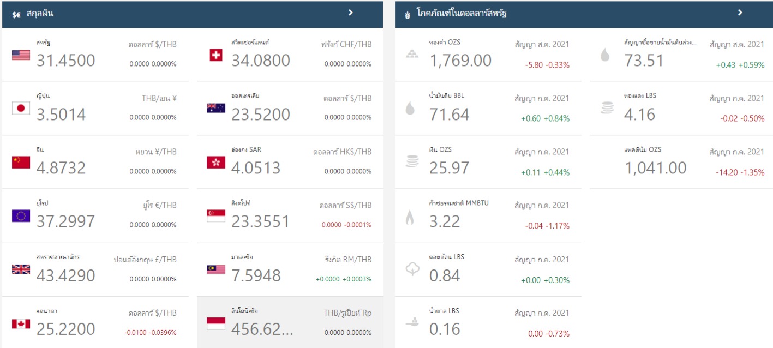Click the Indonesia flag icon
Image resolution: width=773 pixels, height=348 pixels.
(x=216, y=323)
